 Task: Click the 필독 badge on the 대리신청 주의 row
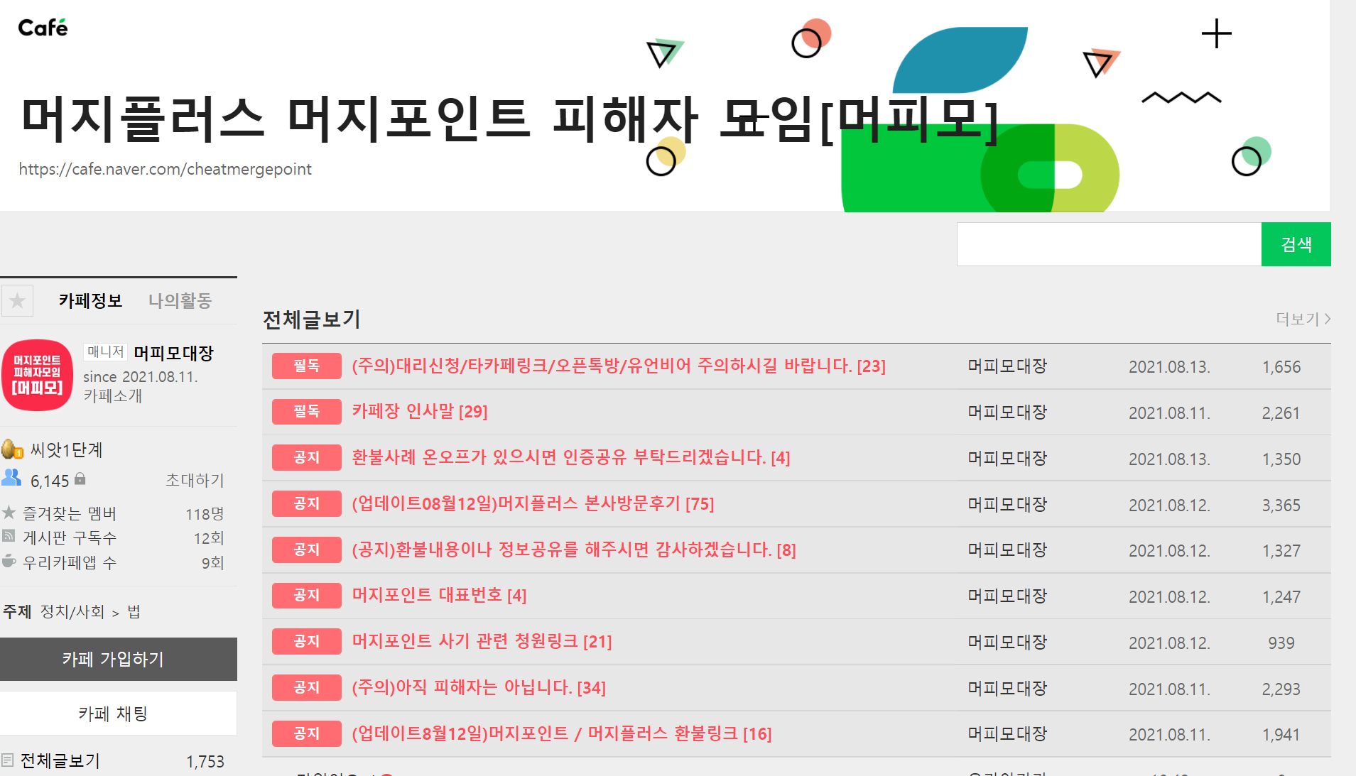[x=307, y=366]
